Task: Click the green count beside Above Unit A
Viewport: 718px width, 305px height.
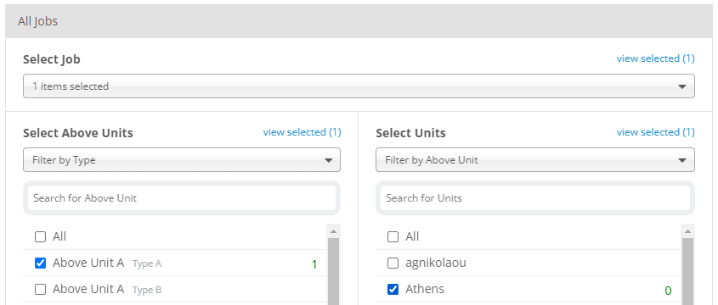Action: (x=314, y=264)
